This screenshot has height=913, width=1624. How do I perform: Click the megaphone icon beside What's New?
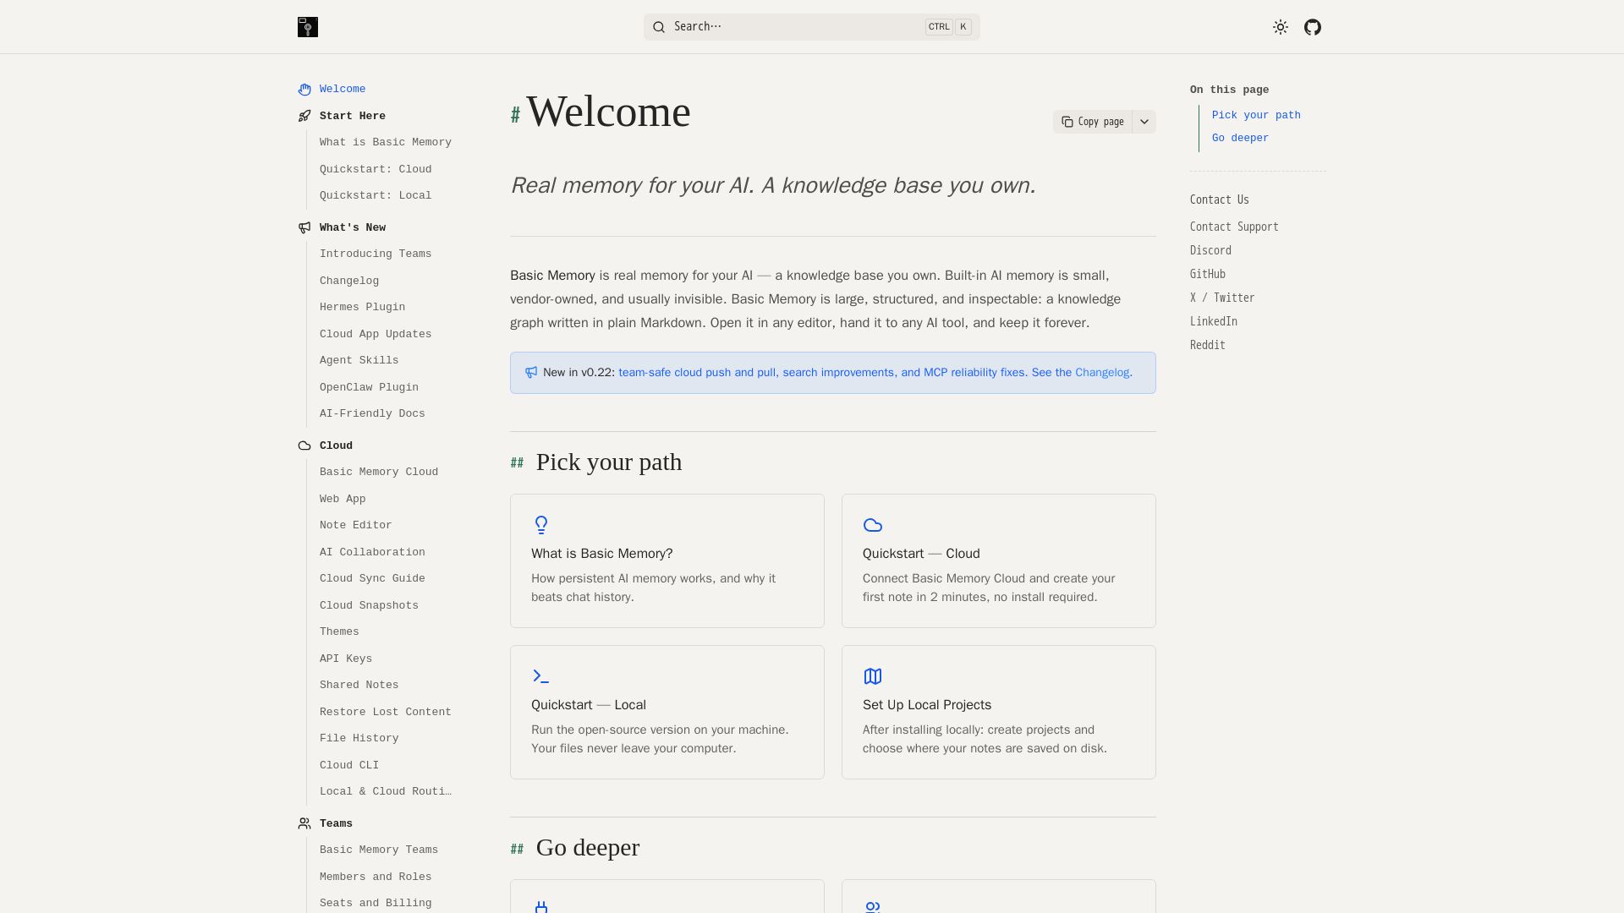tap(304, 227)
